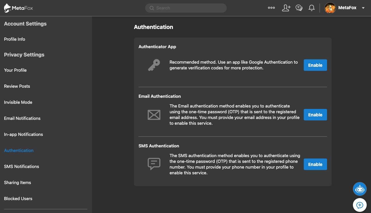Click the SMS Authentication section title
371x213 pixels.
click(x=159, y=146)
